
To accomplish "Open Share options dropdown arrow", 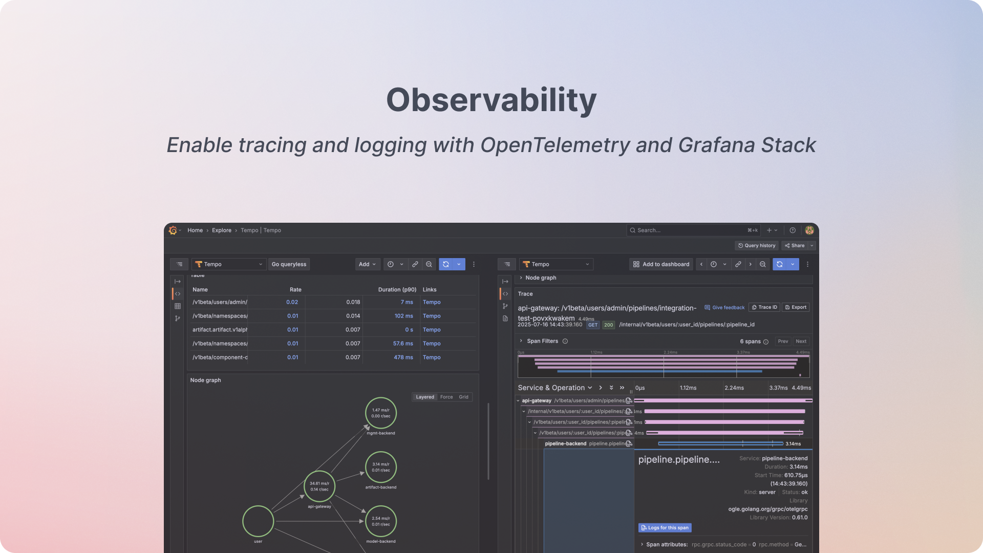I will [x=812, y=246].
